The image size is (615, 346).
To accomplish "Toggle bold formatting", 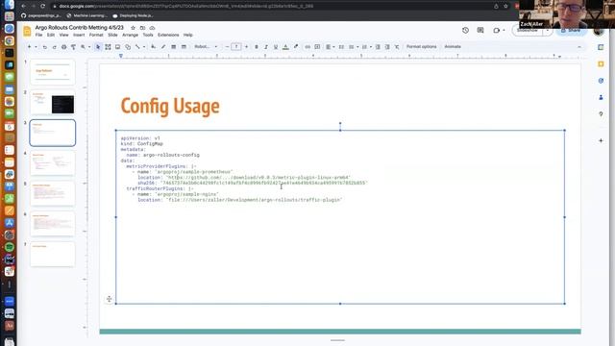I will pyautogui.click(x=257, y=47).
